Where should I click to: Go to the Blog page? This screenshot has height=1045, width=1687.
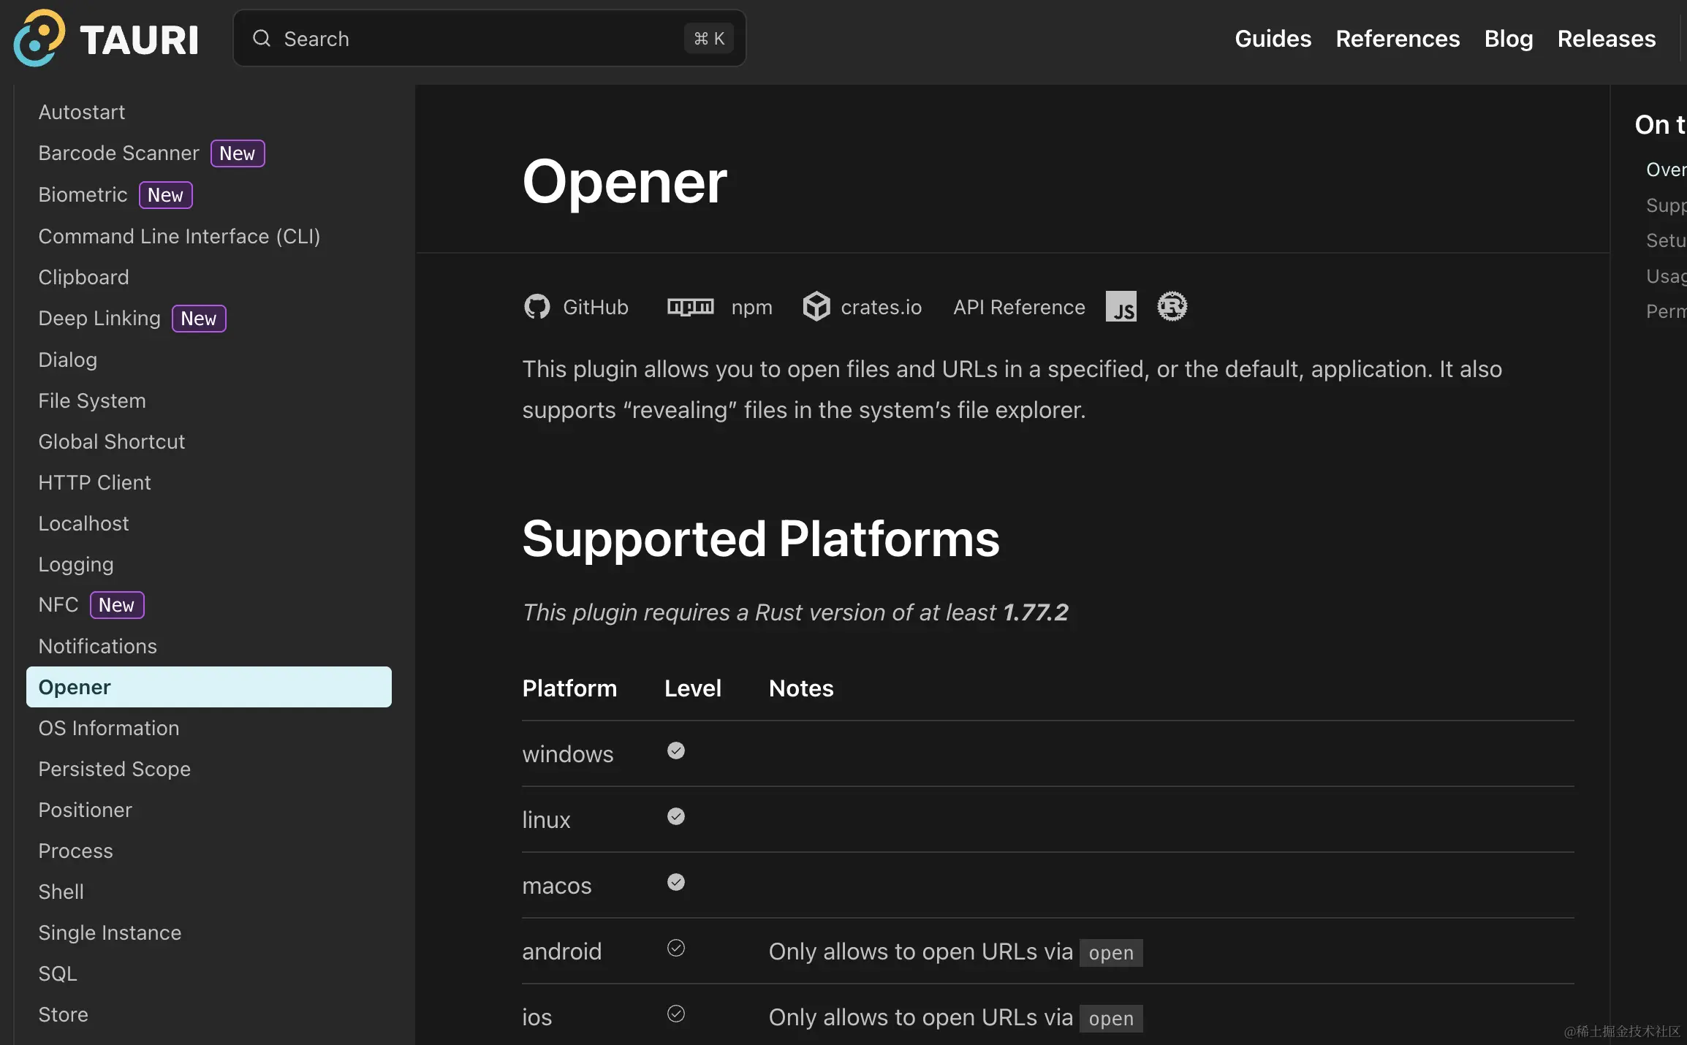click(x=1508, y=39)
